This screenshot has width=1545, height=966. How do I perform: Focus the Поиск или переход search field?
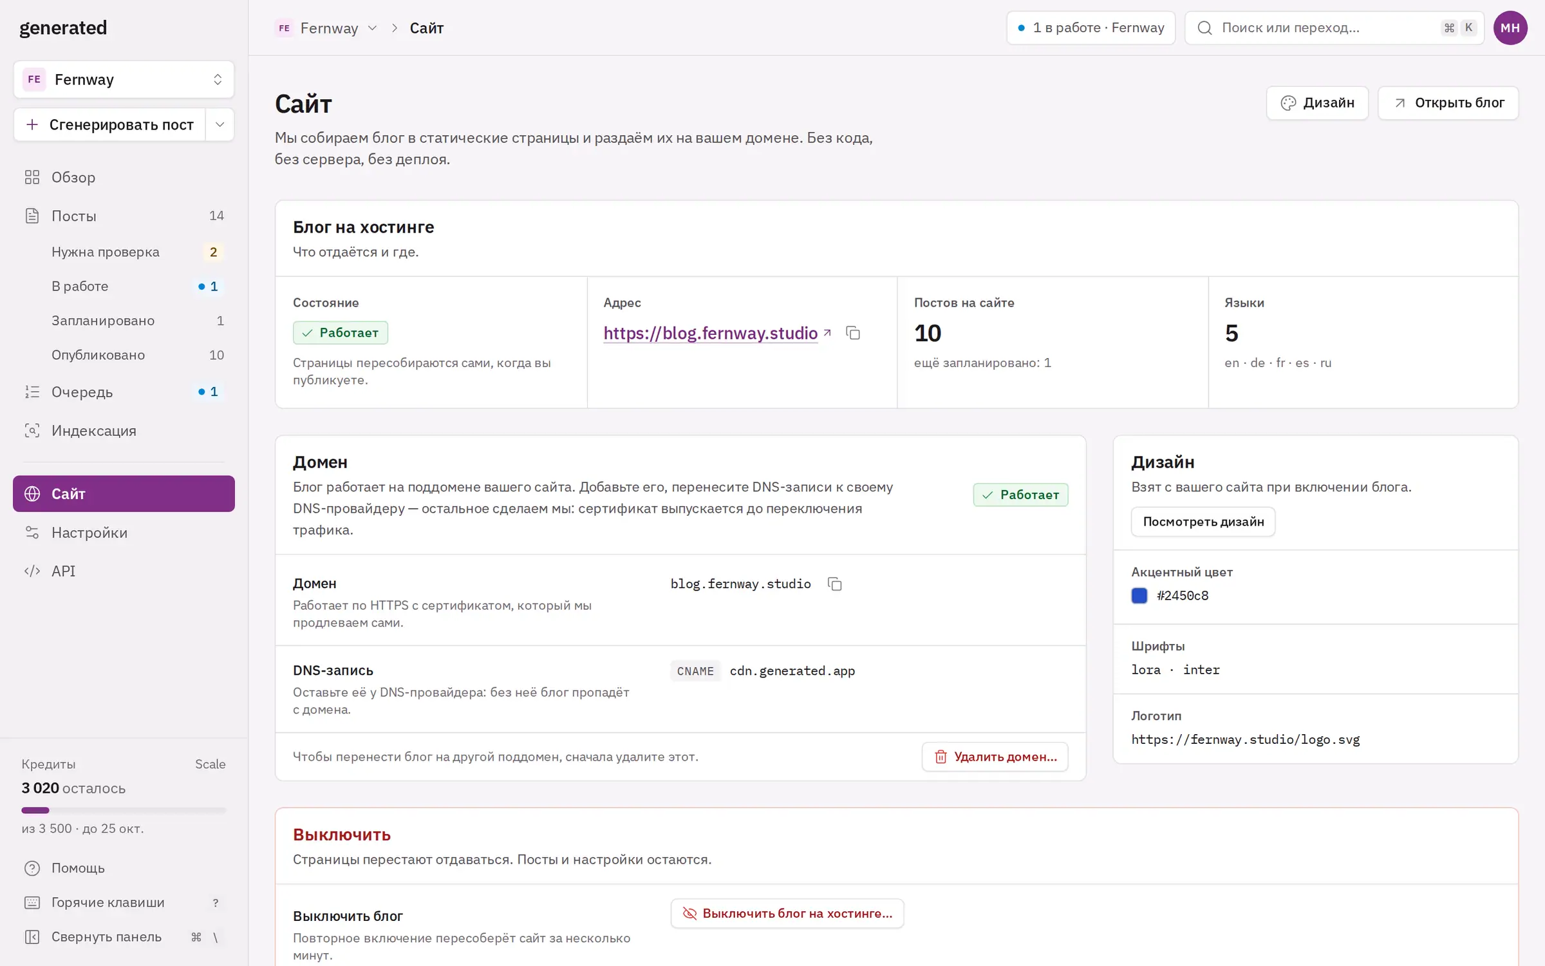coord(1334,28)
